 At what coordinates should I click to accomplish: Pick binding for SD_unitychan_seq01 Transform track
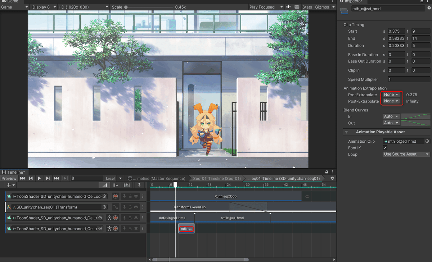click(104, 207)
